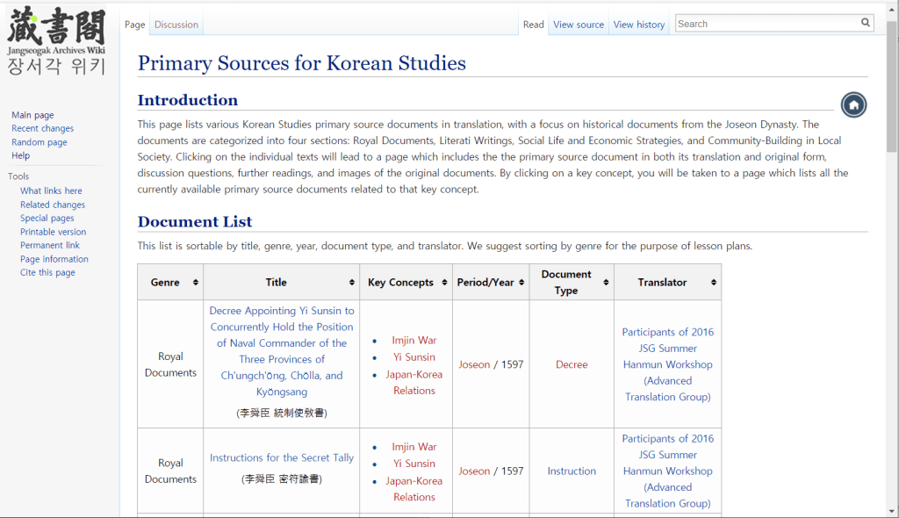899x518 pixels.
Task: Sort by Translator column arrows
Action: pyautogui.click(x=713, y=283)
